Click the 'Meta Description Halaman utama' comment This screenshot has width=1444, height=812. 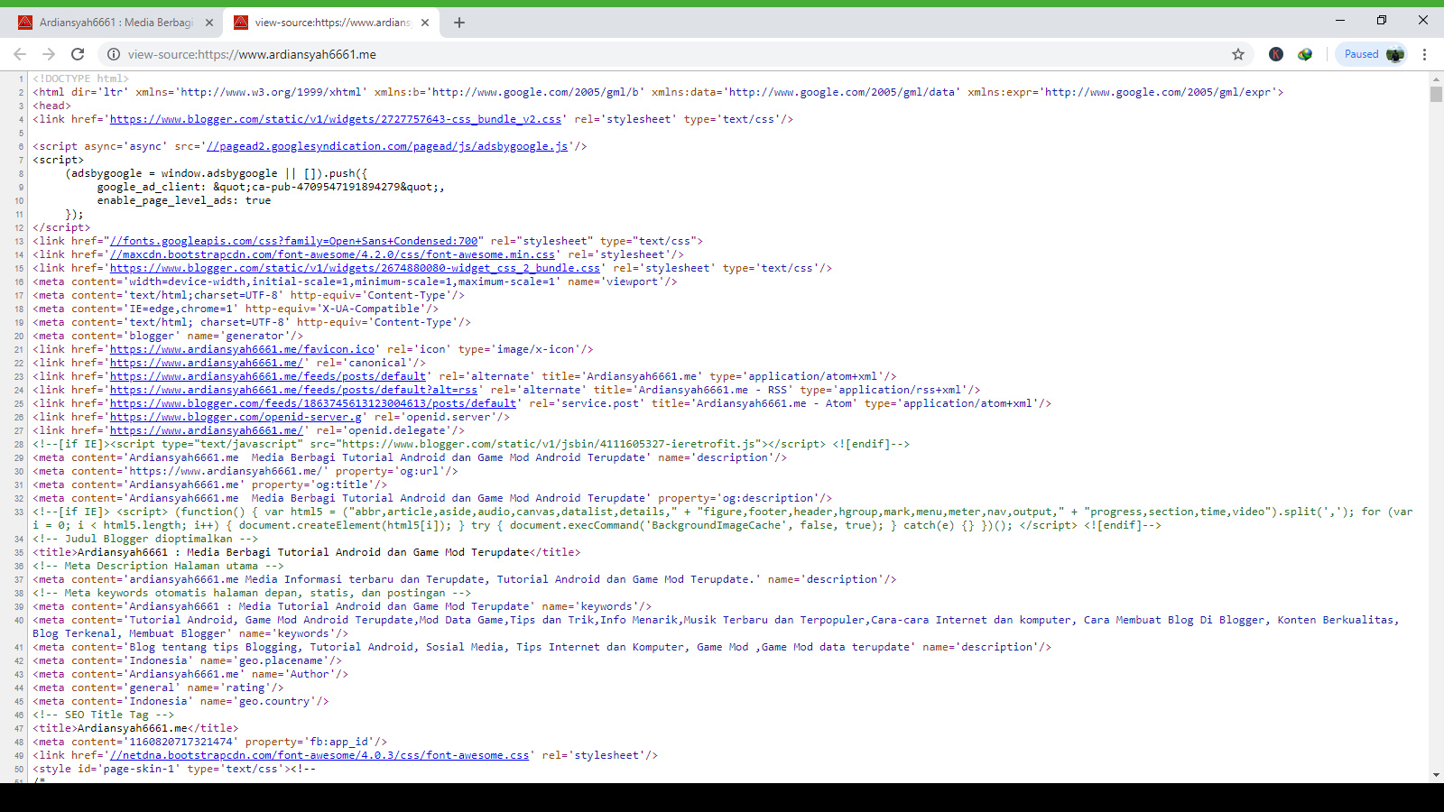coord(158,566)
